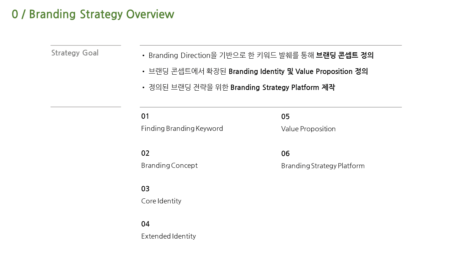This screenshot has height=256, width=455.
Task: Select the number 03 label
Action: click(145, 189)
